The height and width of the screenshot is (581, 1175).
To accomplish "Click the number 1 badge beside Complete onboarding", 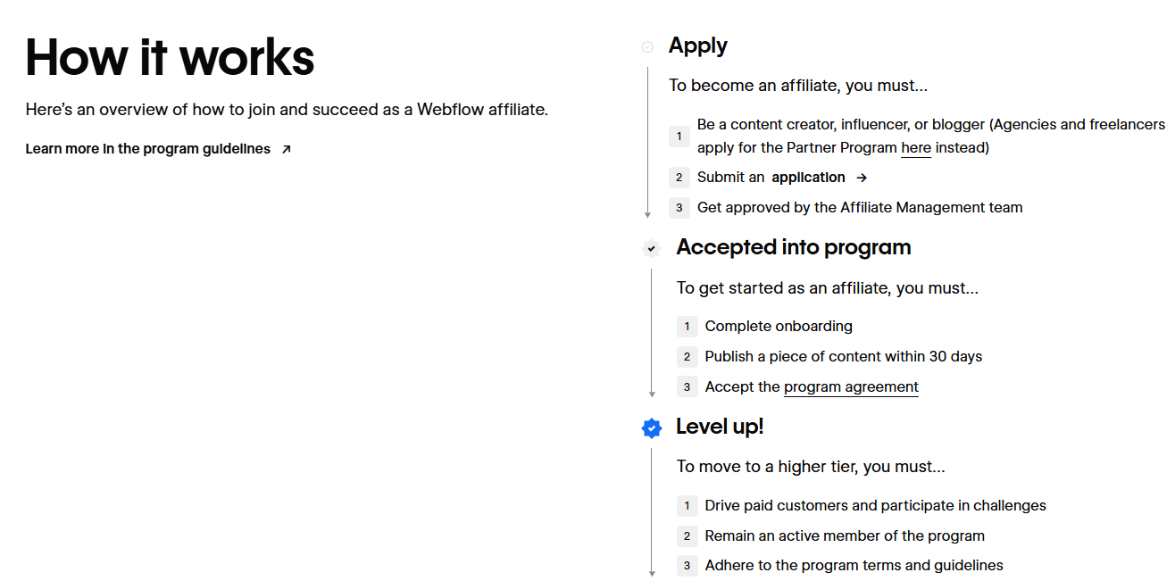I will (687, 327).
